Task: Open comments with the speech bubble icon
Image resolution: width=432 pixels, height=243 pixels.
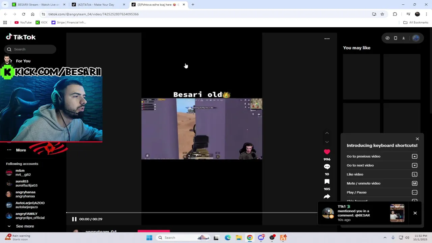Action: pyautogui.click(x=327, y=167)
